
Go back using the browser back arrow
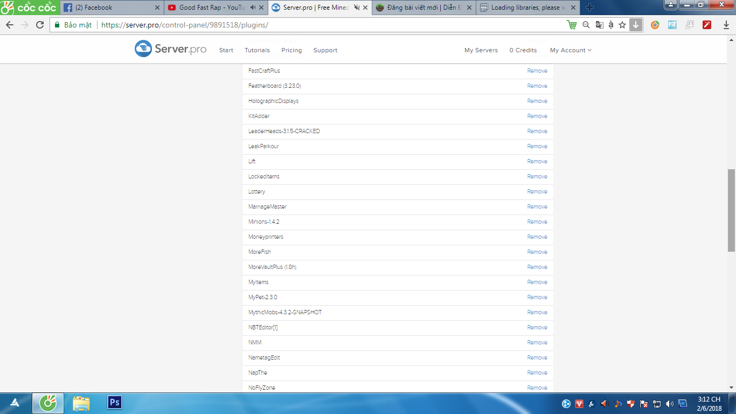tap(10, 25)
